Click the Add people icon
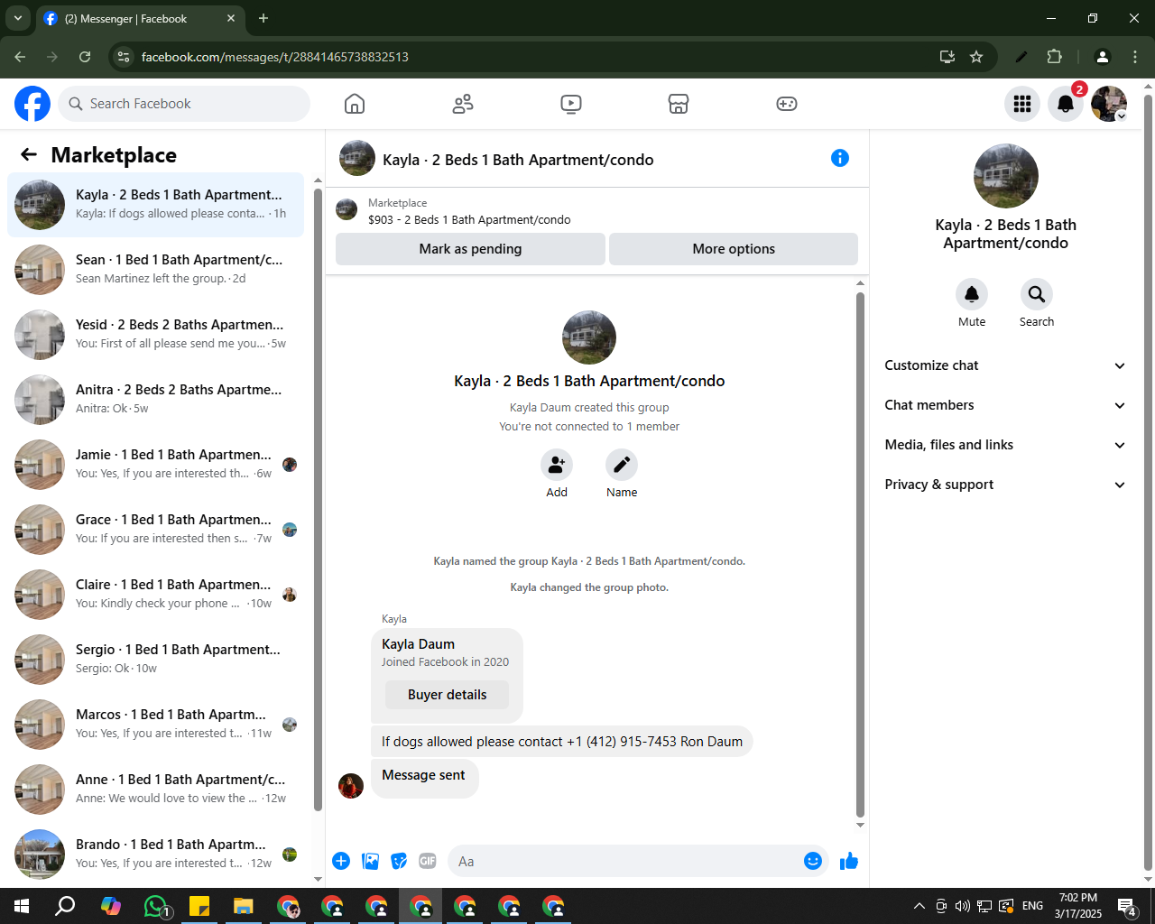Screen dimensions: 1155x924 click(x=557, y=465)
